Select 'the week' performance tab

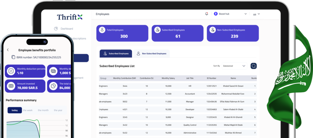coord(28,110)
